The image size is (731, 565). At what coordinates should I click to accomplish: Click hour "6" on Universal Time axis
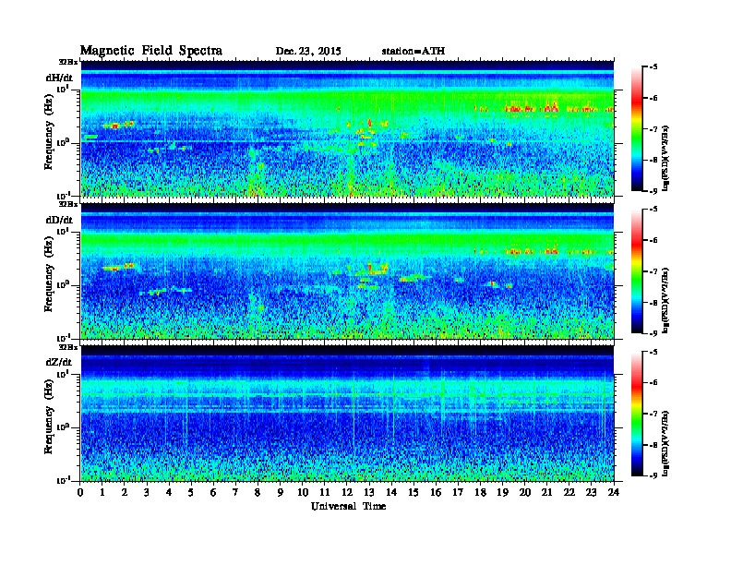pos(213,493)
